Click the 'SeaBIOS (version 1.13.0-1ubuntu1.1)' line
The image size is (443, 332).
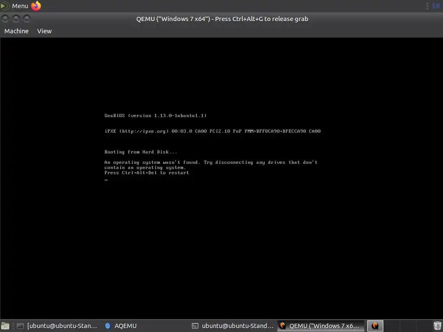click(155, 115)
